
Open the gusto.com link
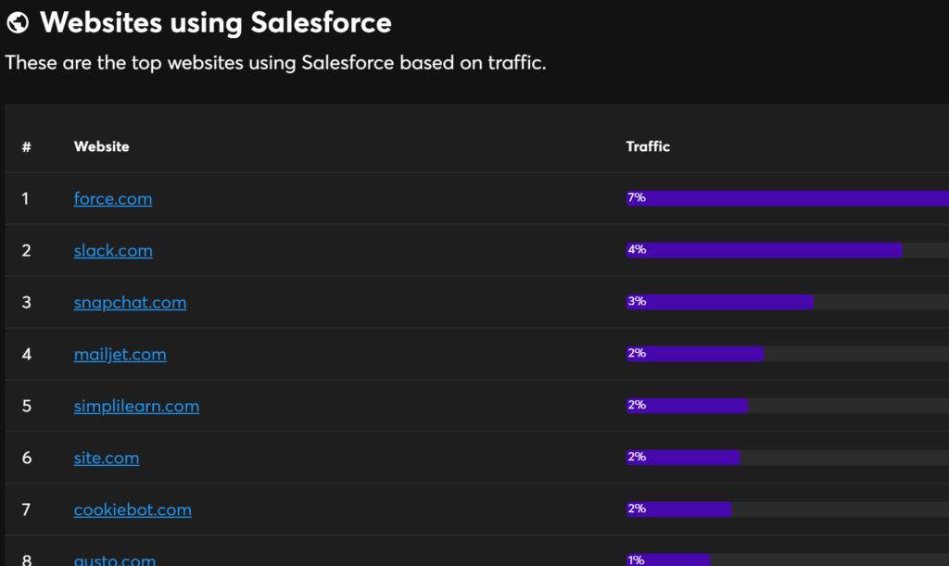115,560
